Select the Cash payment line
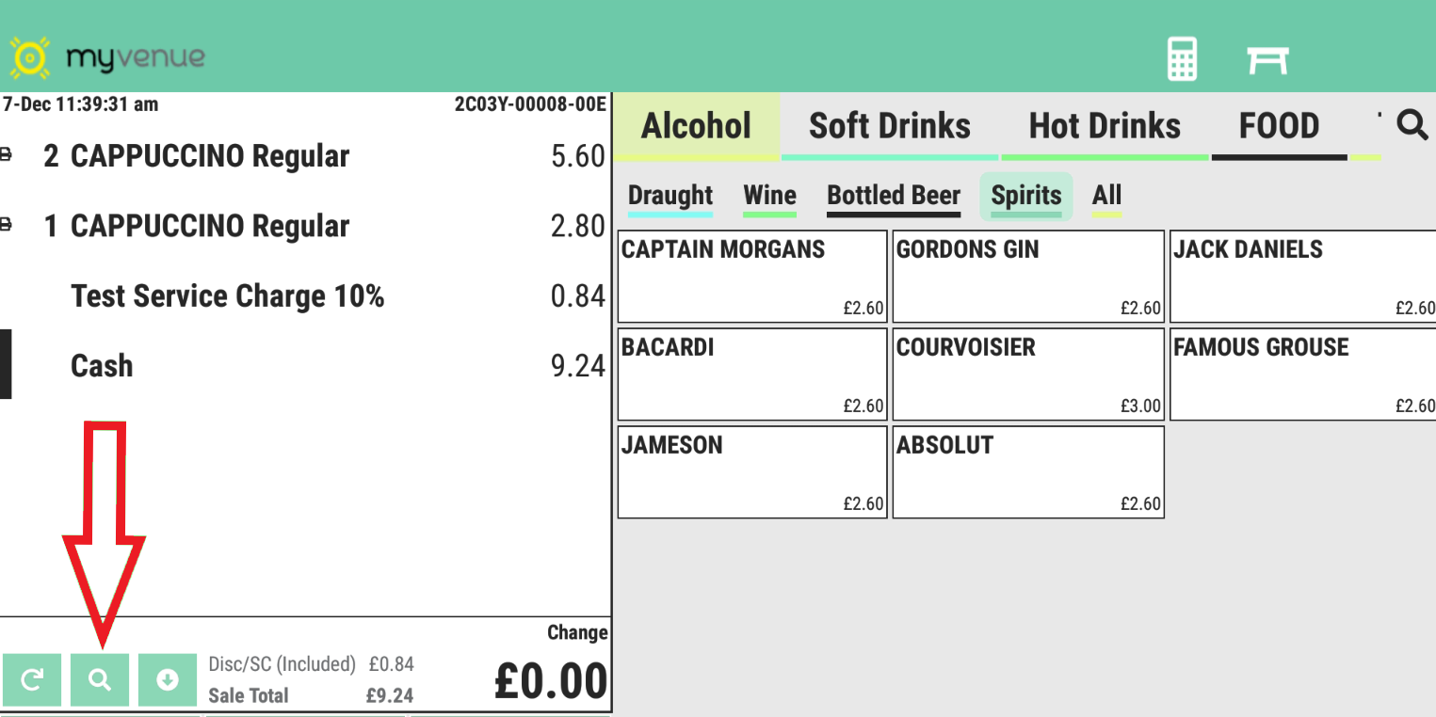The width and height of the screenshot is (1436, 717). 305,365
